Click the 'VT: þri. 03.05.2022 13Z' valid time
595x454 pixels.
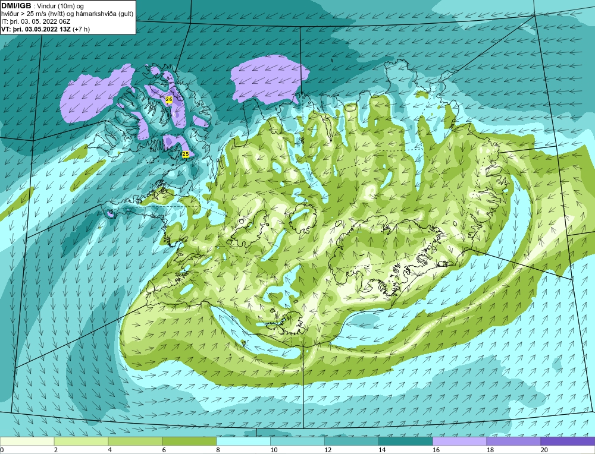point(36,29)
